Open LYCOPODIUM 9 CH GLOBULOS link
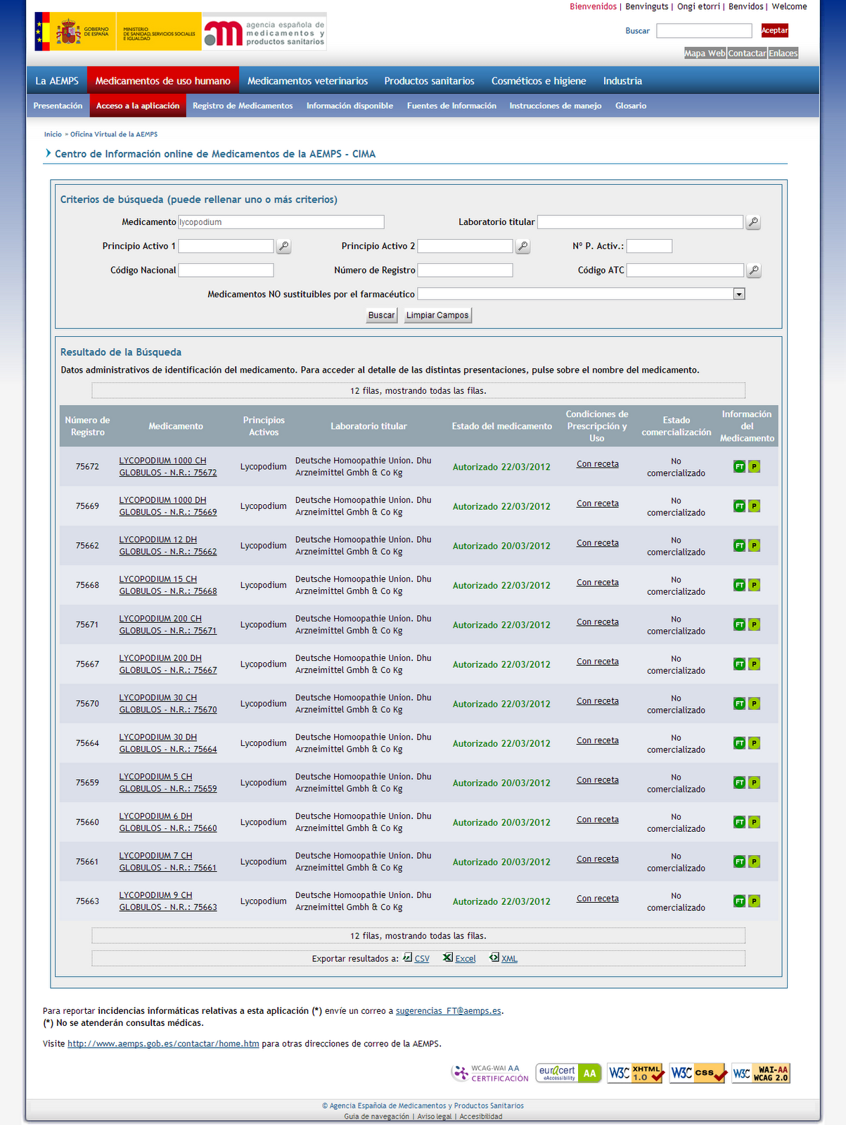Image resolution: width=846 pixels, height=1125 pixels. pos(168,901)
